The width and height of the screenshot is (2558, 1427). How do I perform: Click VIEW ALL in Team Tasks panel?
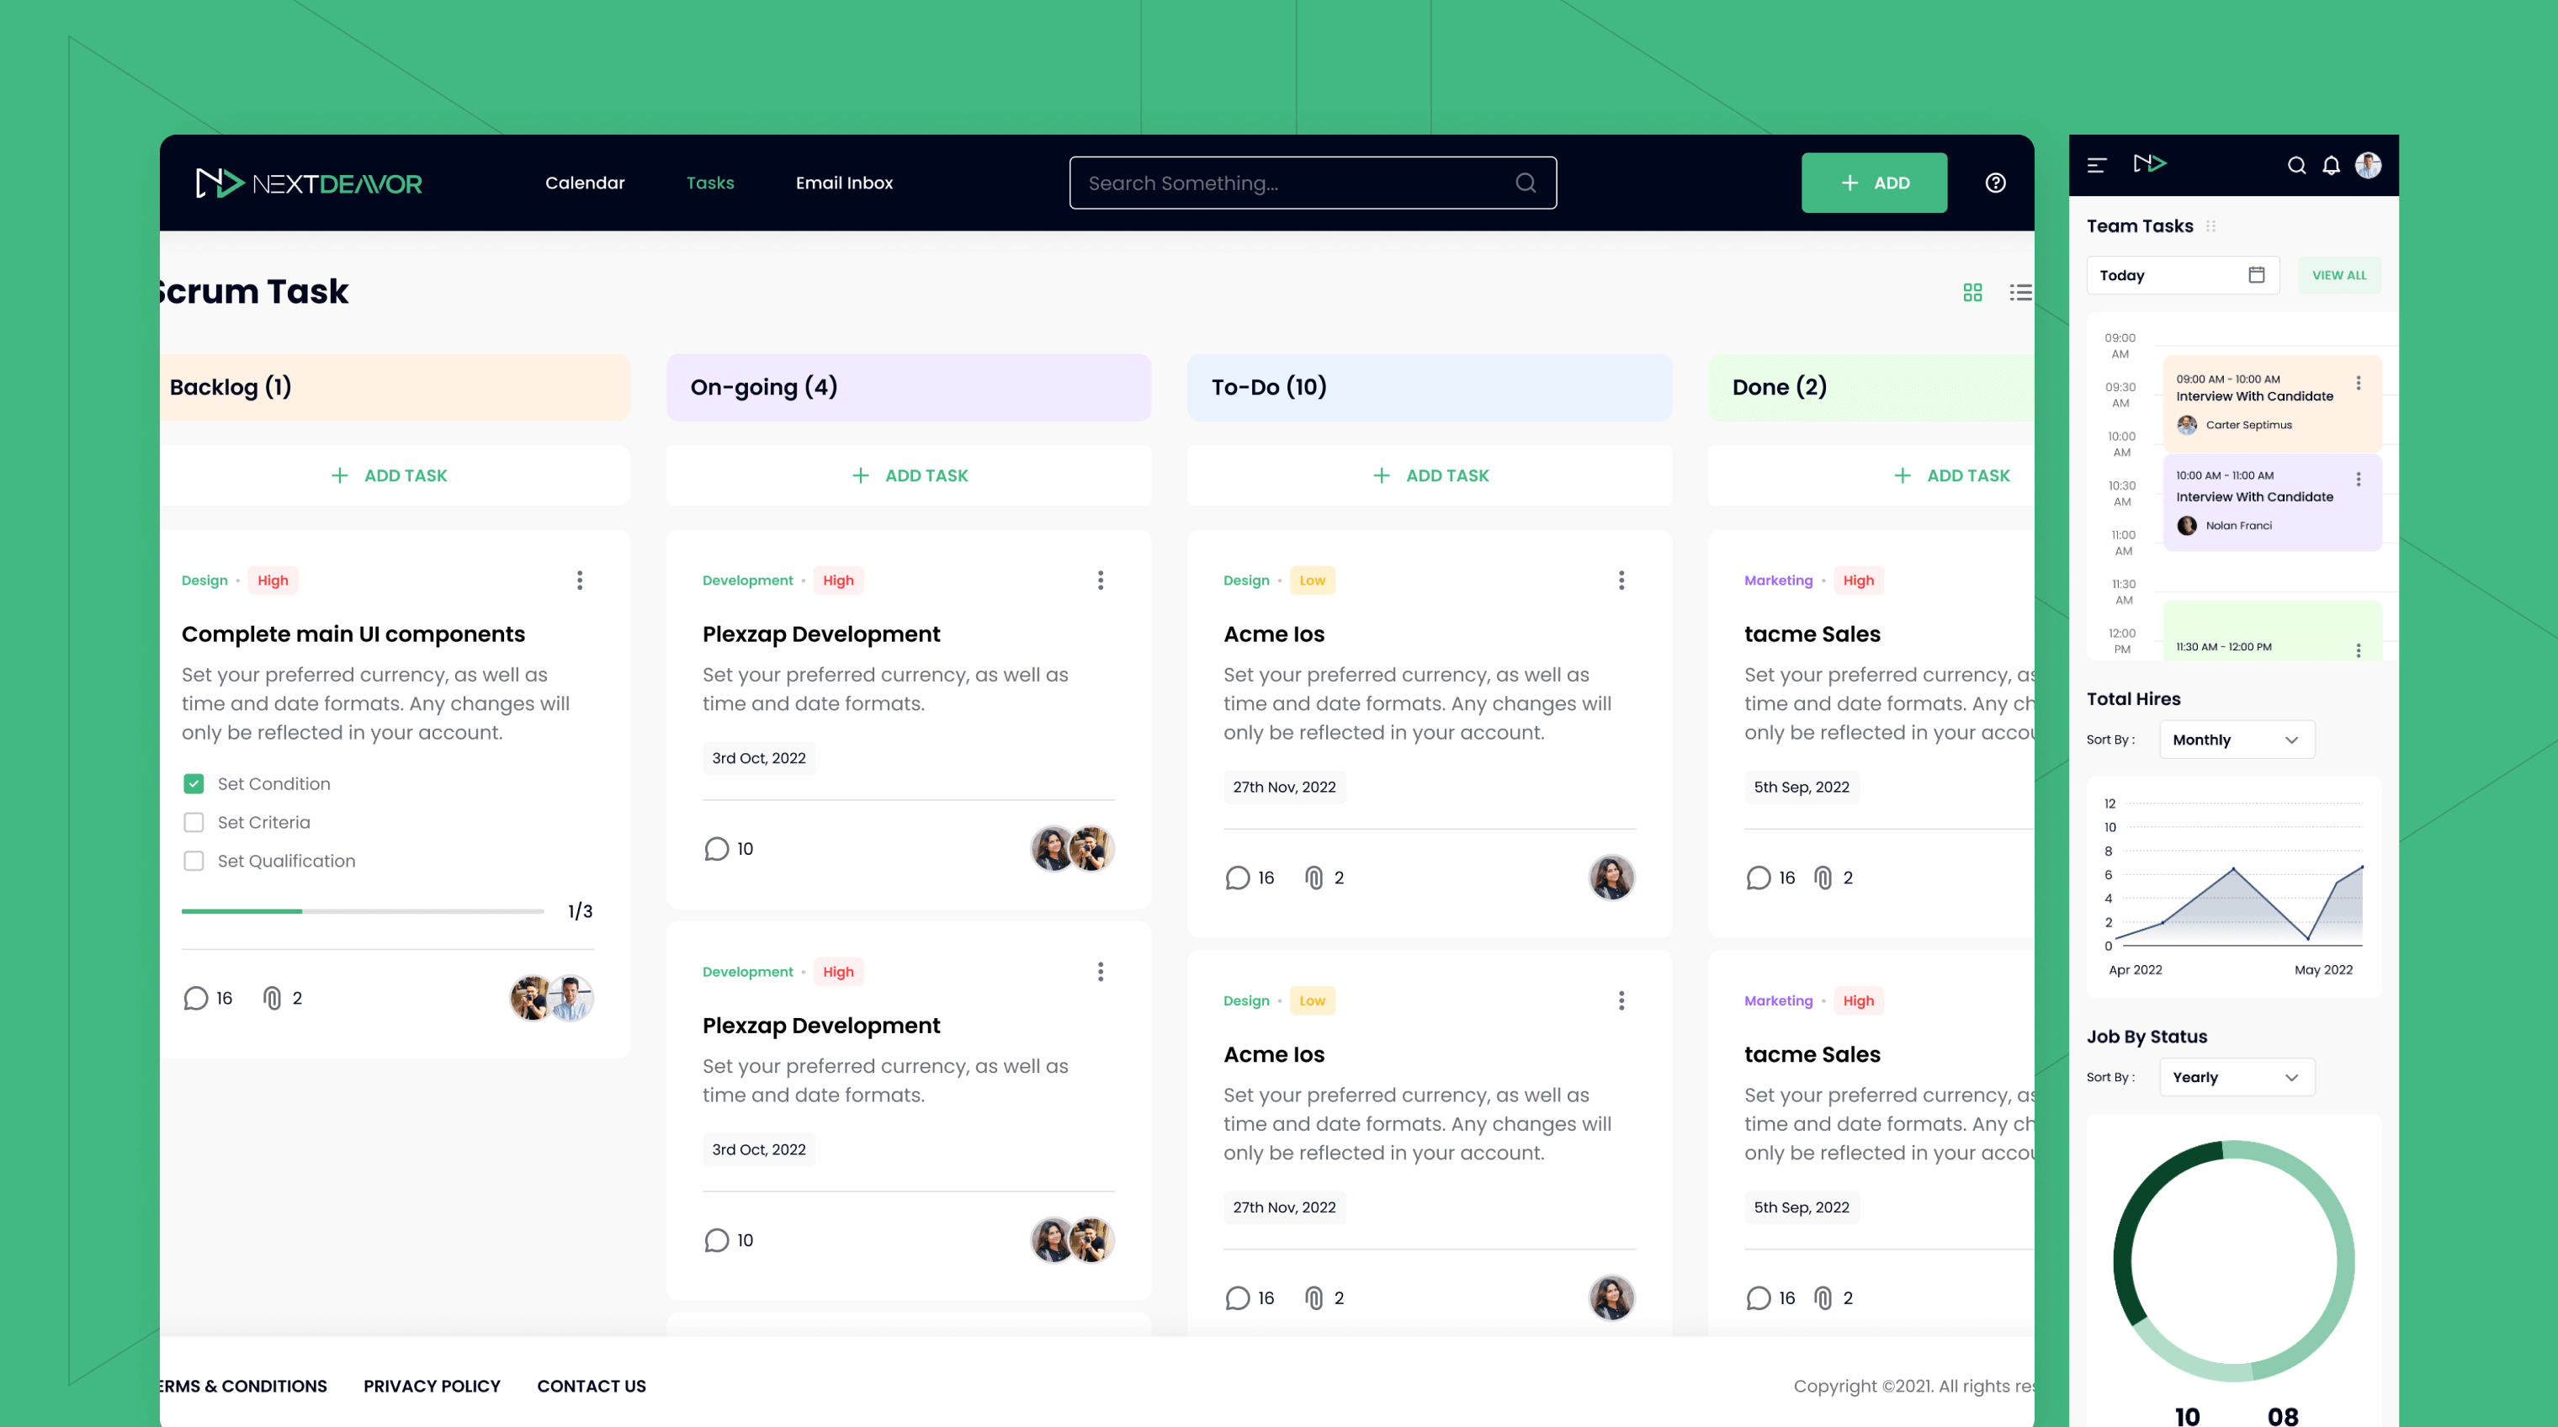coord(2338,274)
